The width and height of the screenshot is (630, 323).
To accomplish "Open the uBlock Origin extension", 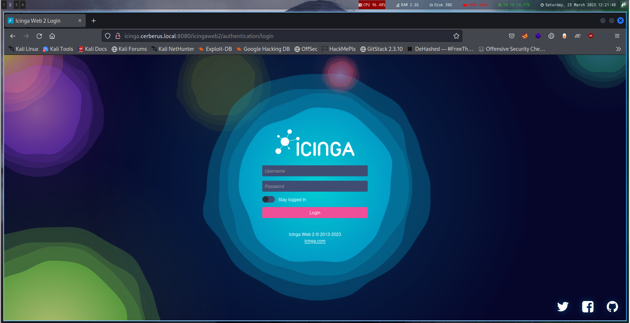I will coord(591,36).
